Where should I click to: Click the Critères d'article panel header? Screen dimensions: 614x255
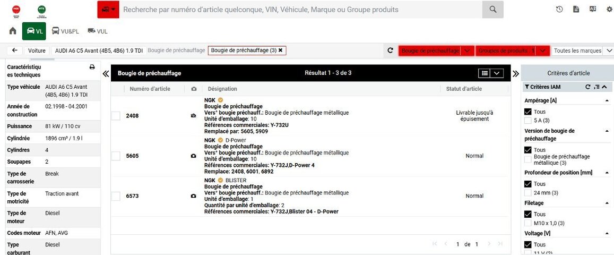click(568, 73)
